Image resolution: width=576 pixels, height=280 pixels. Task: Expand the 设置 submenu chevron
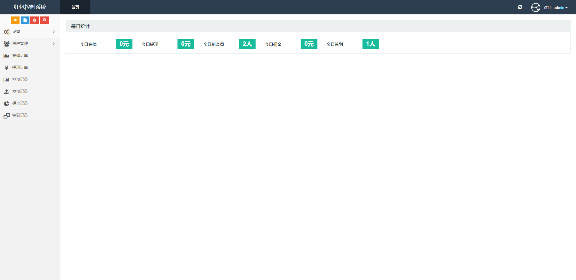point(54,32)
